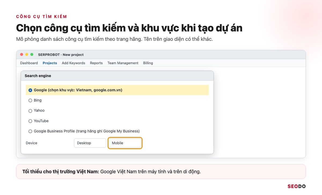Choose the Mobile device button
Viewport: 322px width, 195px height.
[125, 143]
